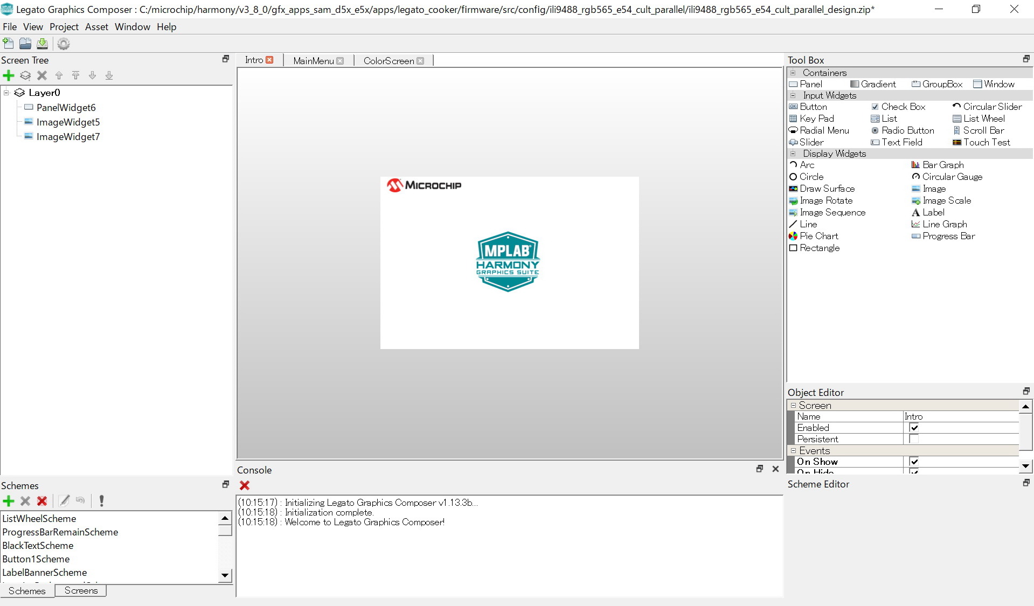Click the Save project toolbar icon
Viewport: 1034px width, 606px height.
pyautogui.click(x=43, y=44)
